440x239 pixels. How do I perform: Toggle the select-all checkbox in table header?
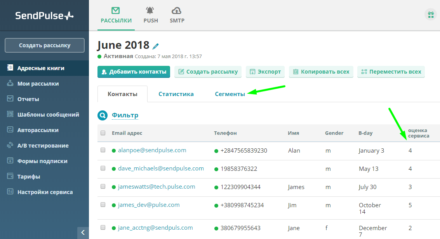tap(103, 133)
